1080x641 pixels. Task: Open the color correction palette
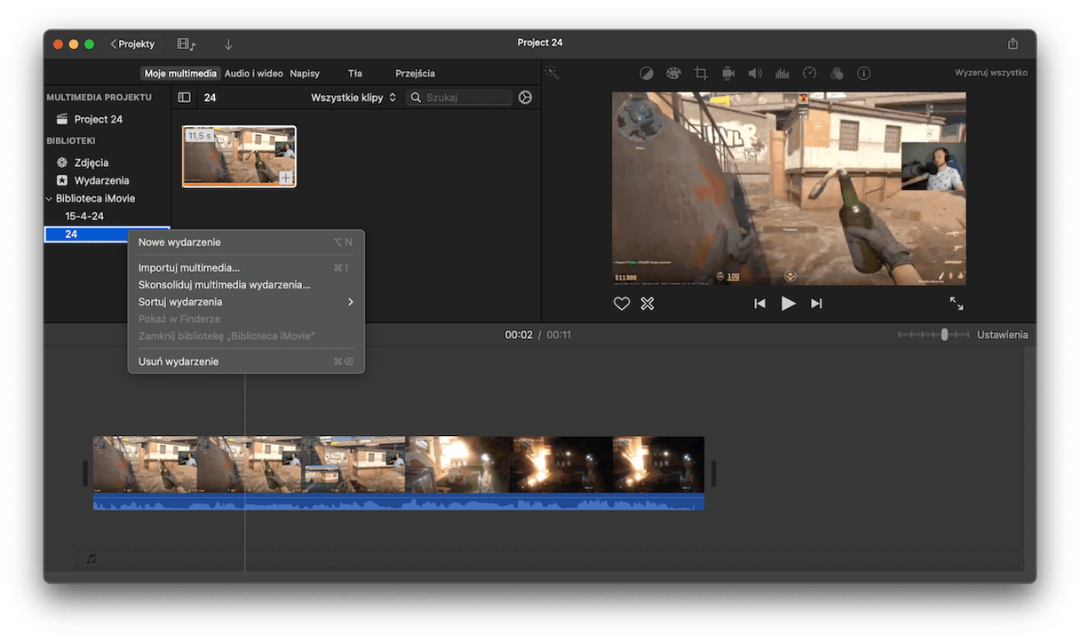[x=673, y=74]
